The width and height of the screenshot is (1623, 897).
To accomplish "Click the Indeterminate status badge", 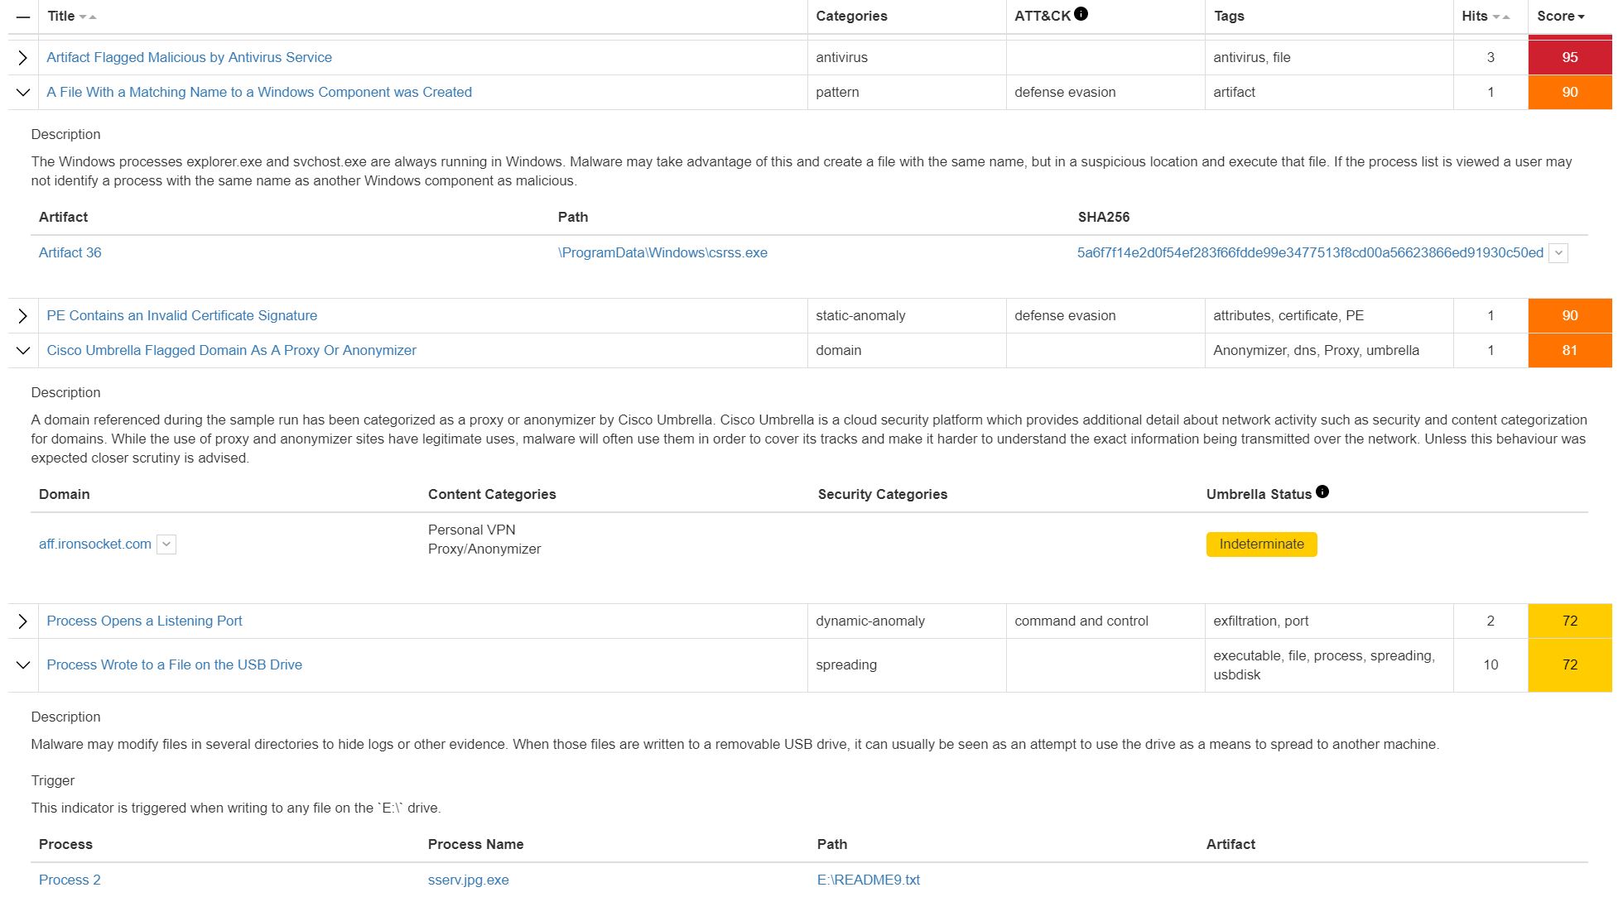I will (1261, 544).
